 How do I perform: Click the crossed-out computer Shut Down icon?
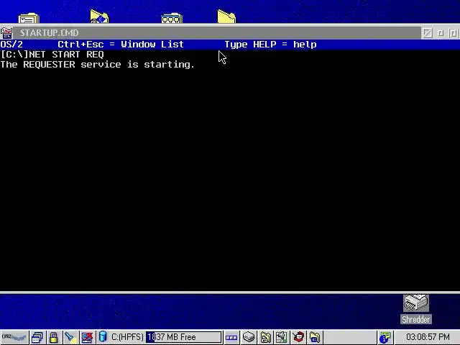87,337
